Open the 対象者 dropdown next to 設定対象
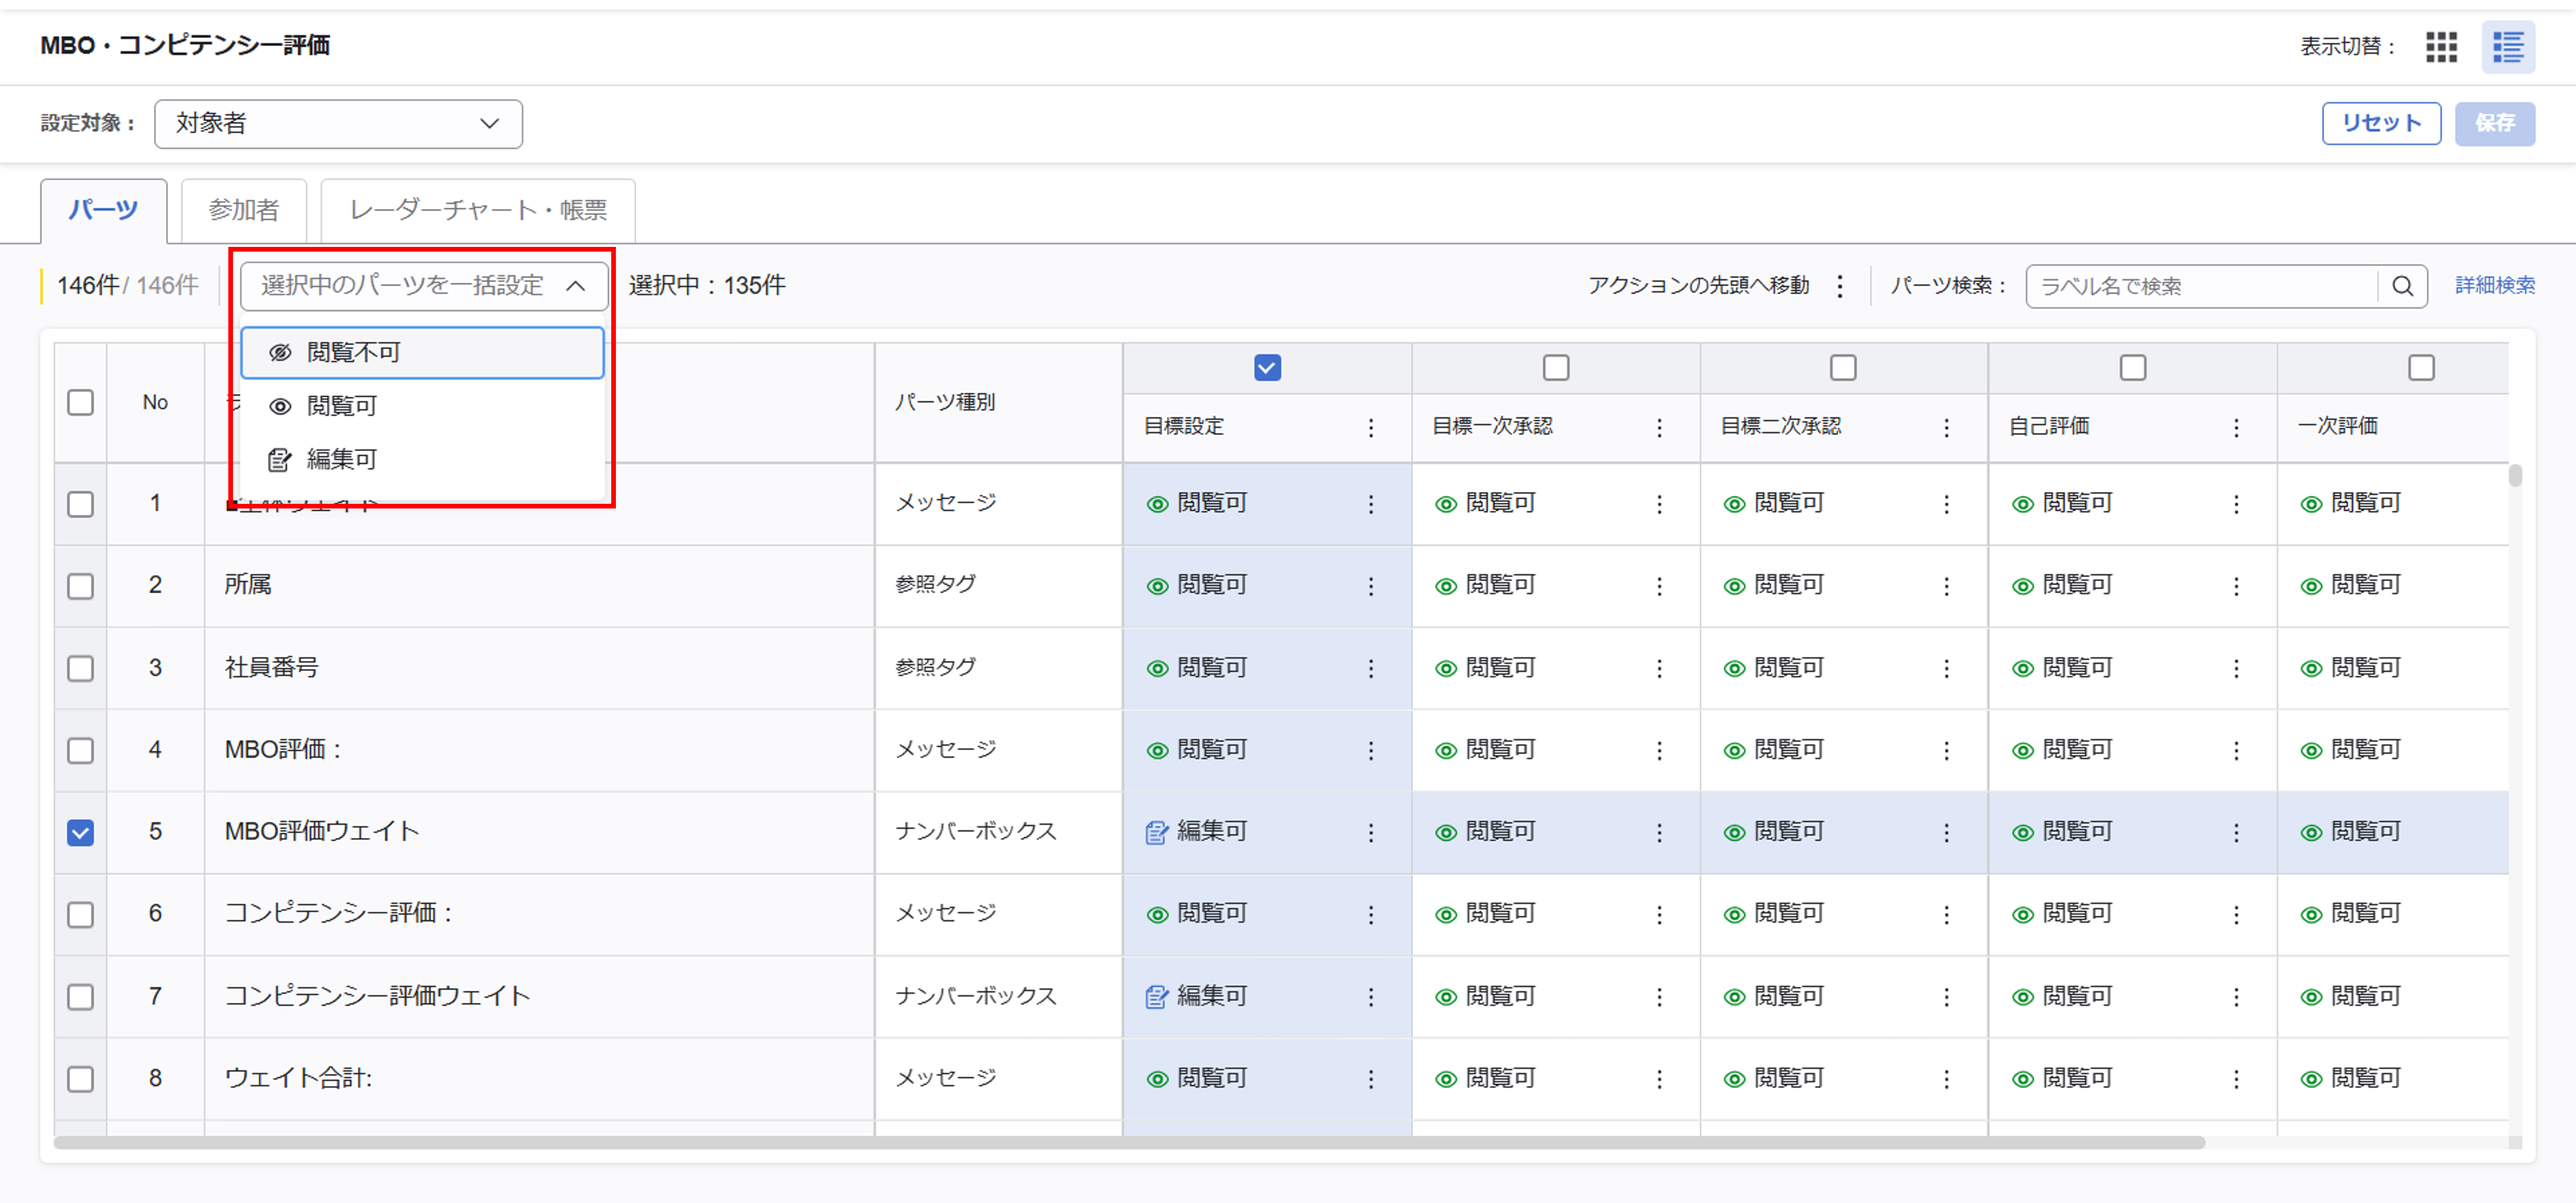This screenshot has width=2576, height=1203. tap(338, 123)
